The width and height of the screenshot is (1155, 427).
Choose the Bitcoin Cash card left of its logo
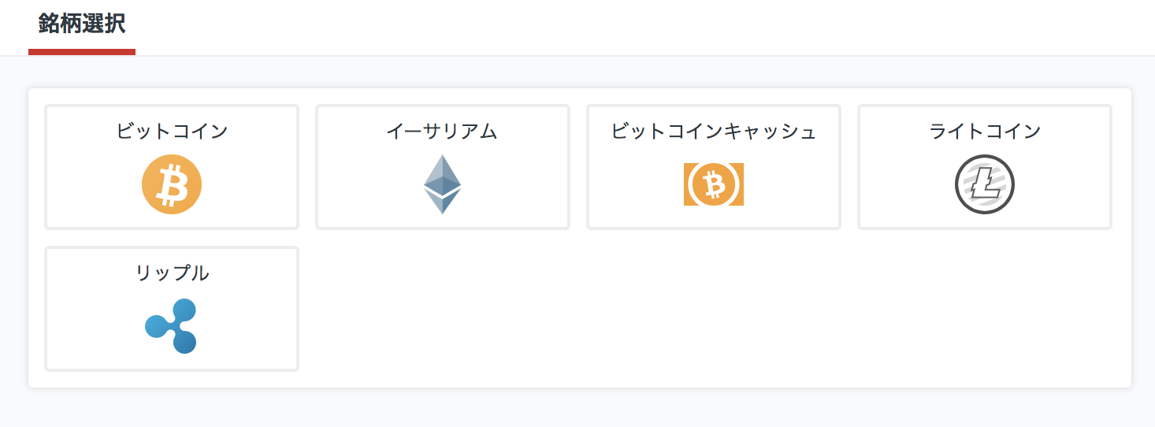pos(635,184)
